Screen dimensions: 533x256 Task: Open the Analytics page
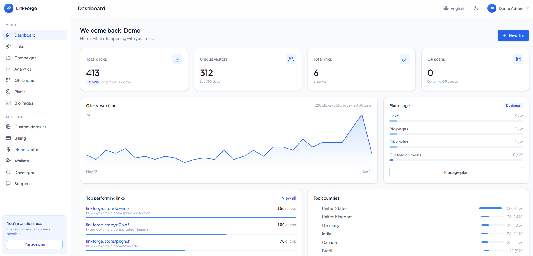coord(35,69)
